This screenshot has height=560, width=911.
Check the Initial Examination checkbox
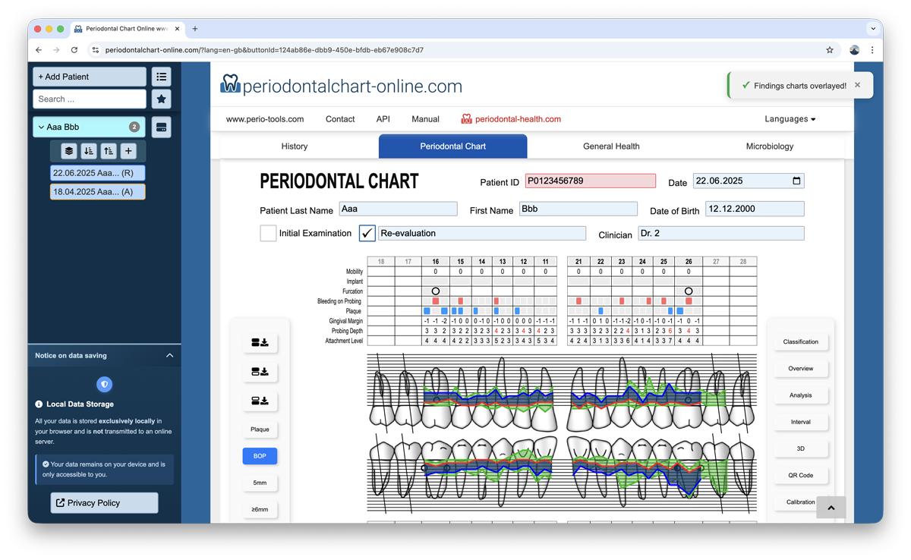pos(268,233)
